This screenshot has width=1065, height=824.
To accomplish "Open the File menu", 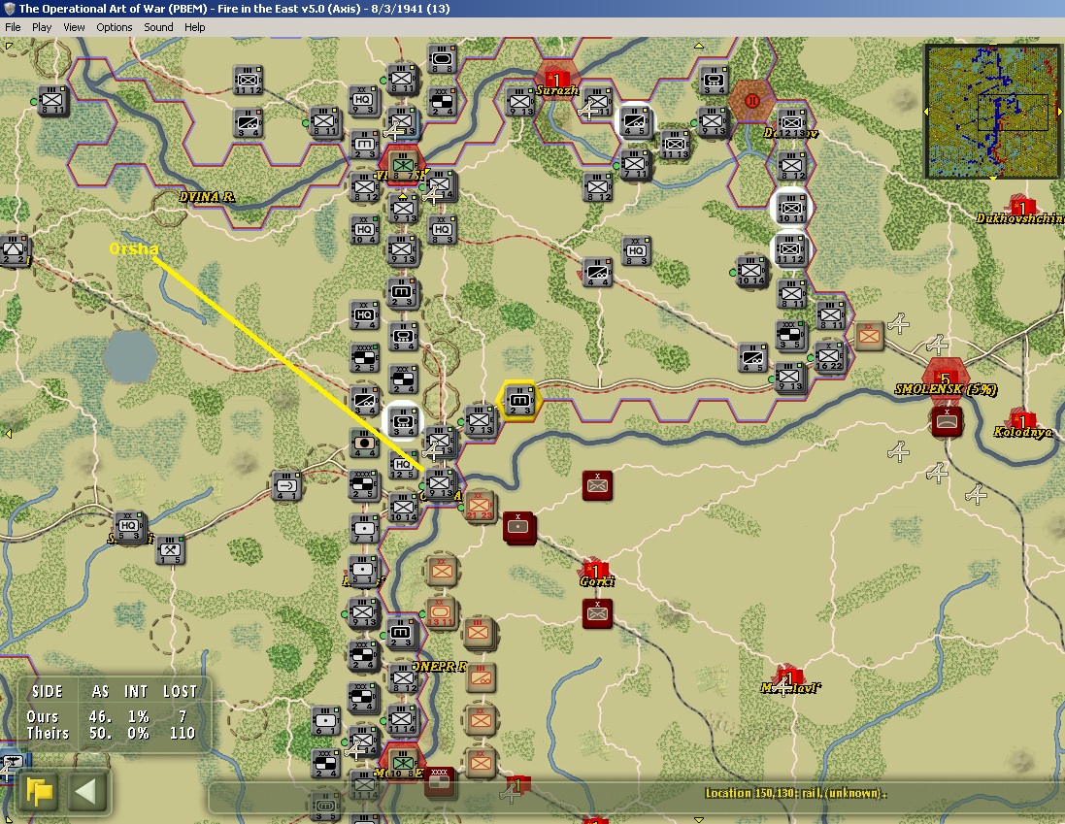I will (13, 27).
